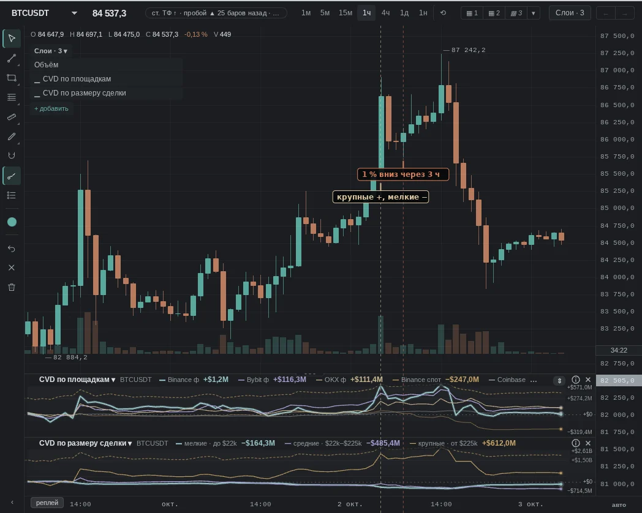Toggle the Bybit ф series in legend
Image resolution: width=642 pixels, height=513 pixels.
click(272, 380)
